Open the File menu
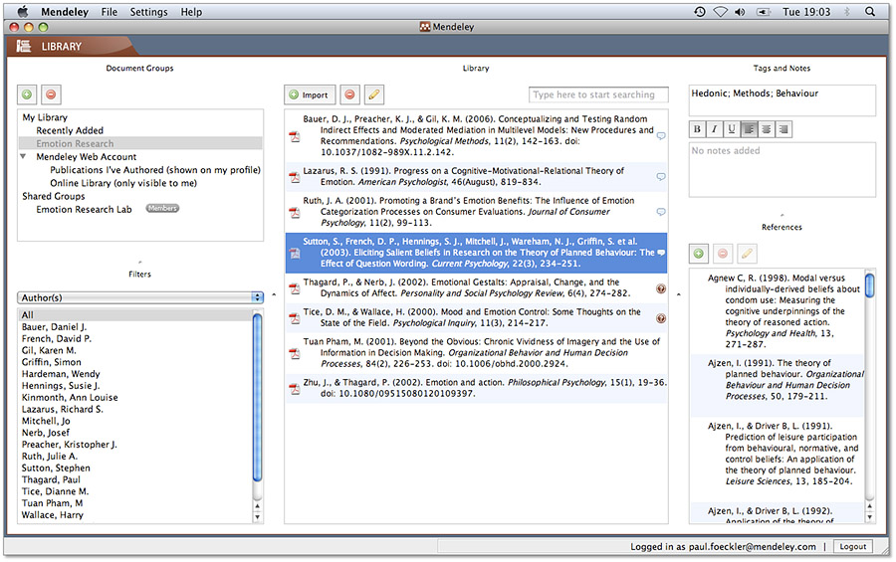Image resolution: width=896 pixels, height=562 pixels. [x=109, y=12]
